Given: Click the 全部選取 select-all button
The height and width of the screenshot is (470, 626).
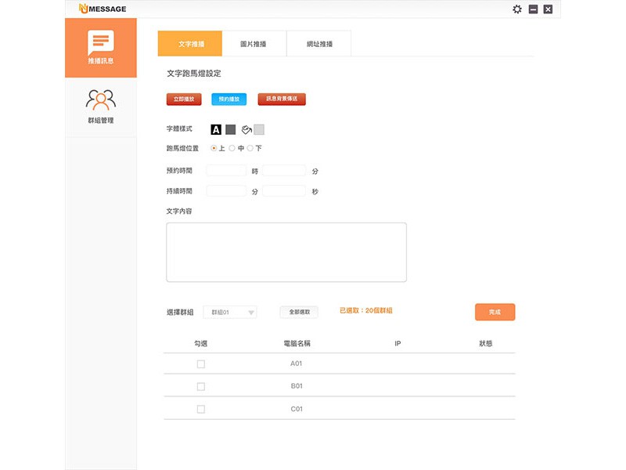Looking at the screenshot, I should [299, 312].
